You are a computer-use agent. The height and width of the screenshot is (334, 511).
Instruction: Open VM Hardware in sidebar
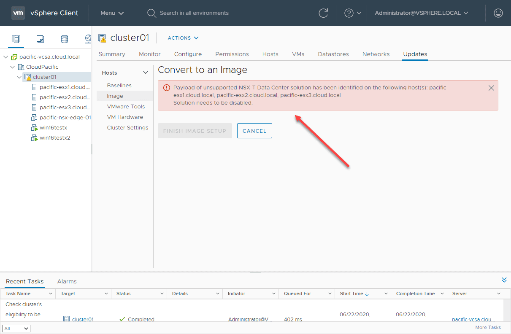pos(125,117)
